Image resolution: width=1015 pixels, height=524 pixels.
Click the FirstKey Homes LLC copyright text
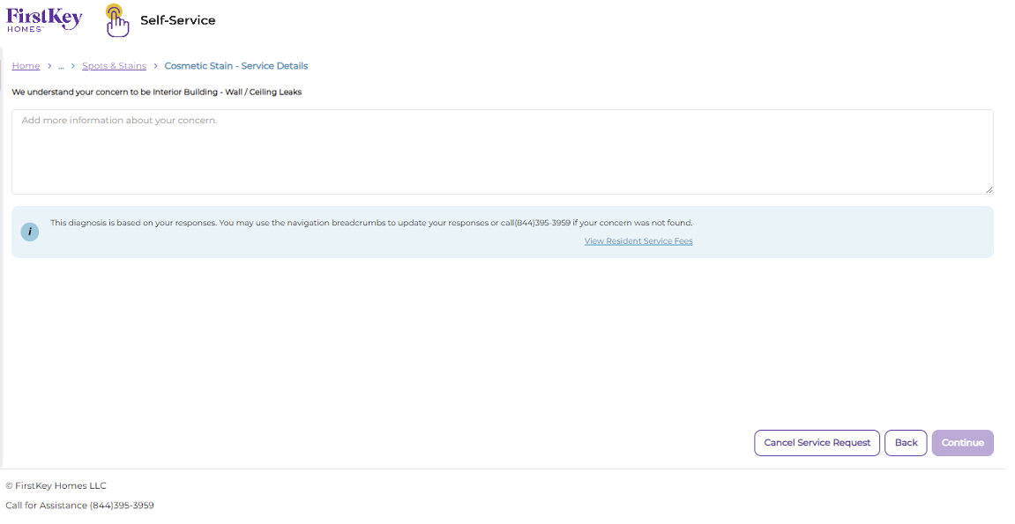pos(56,486)
